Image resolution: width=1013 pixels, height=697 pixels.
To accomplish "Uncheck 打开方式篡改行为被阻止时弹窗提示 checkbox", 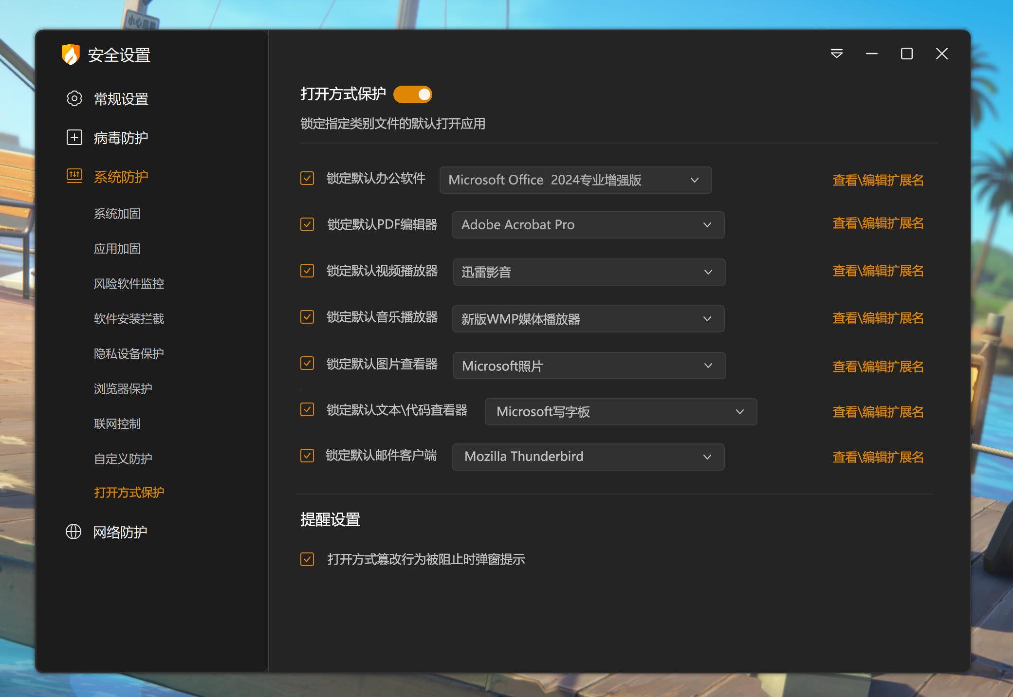I will point(307,559).
